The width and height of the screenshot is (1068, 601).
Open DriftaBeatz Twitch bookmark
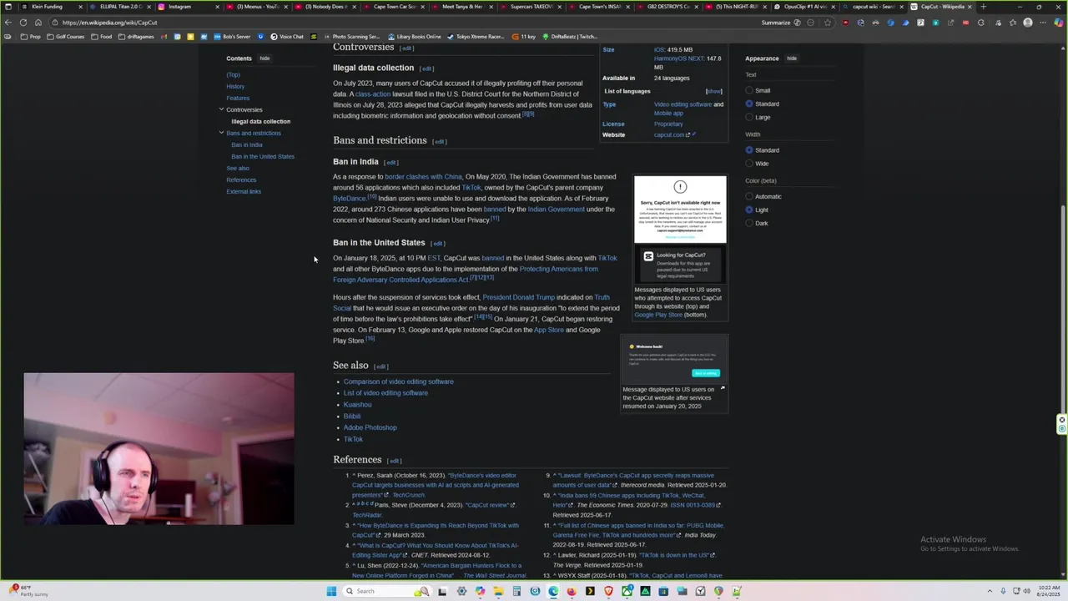(x=570, y=37)
